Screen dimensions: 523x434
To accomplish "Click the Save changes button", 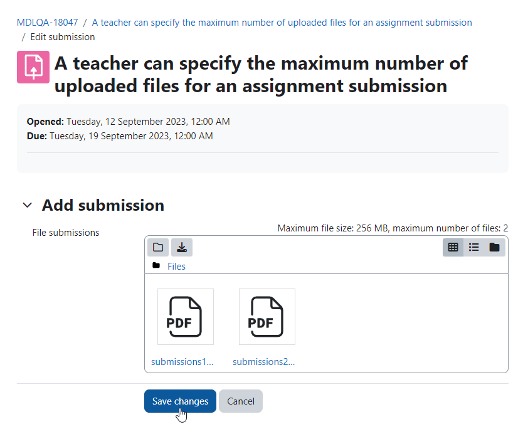I will tap(180, 401).
